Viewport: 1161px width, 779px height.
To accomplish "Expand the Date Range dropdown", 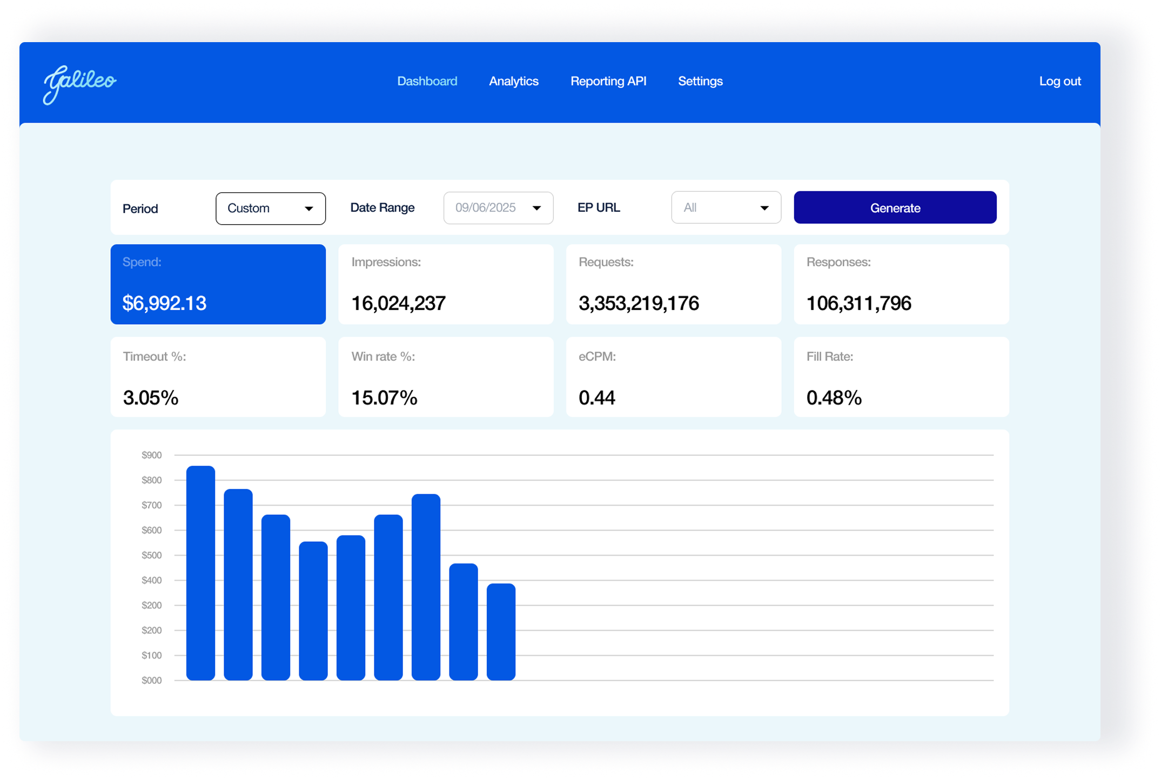I will [x=498, y=208].
